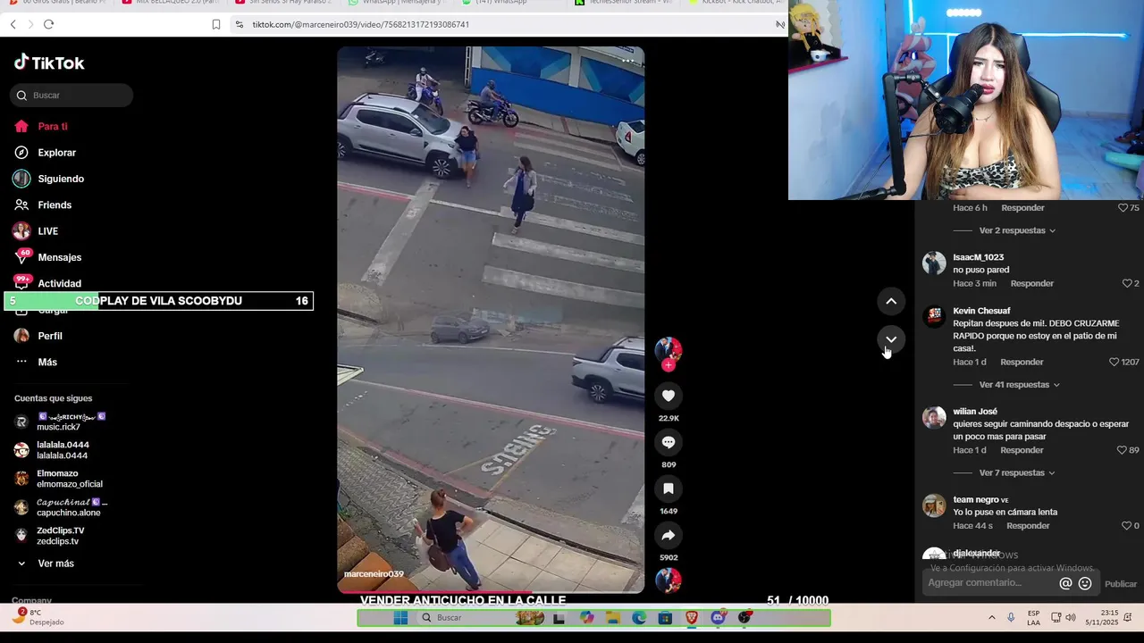This screenshot has width=1144, height=643.
Task: Seek in the video progress bar
Action: point(491,591)
